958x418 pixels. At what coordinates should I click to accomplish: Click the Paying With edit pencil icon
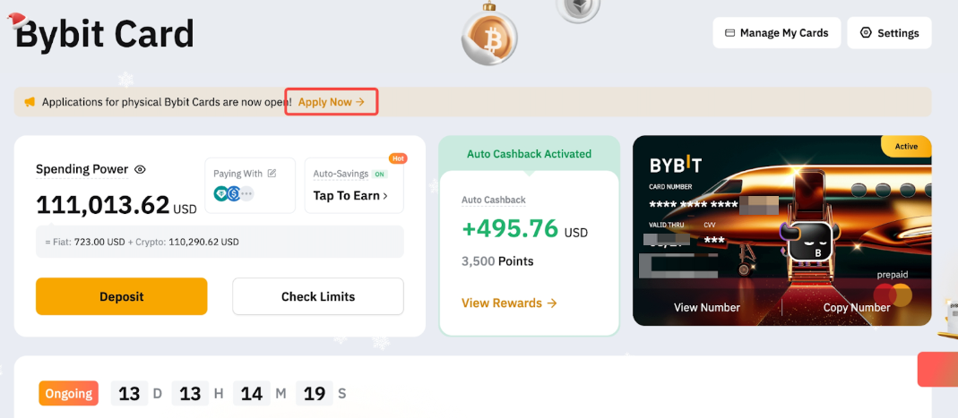272,174
